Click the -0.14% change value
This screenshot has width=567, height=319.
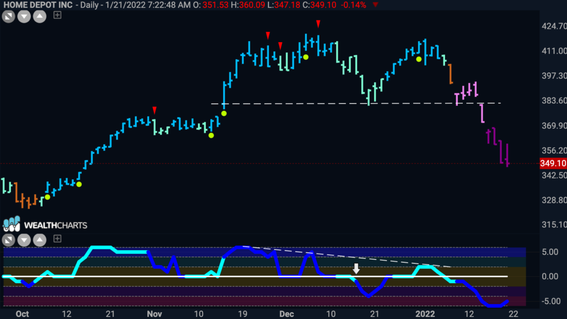coord(354,5)
